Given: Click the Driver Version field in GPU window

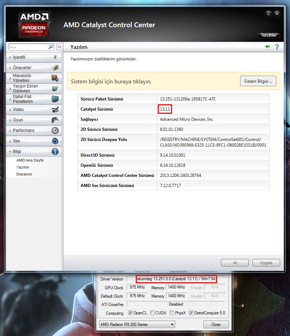Looking at the screenshot, I should (x=176, y=279).
